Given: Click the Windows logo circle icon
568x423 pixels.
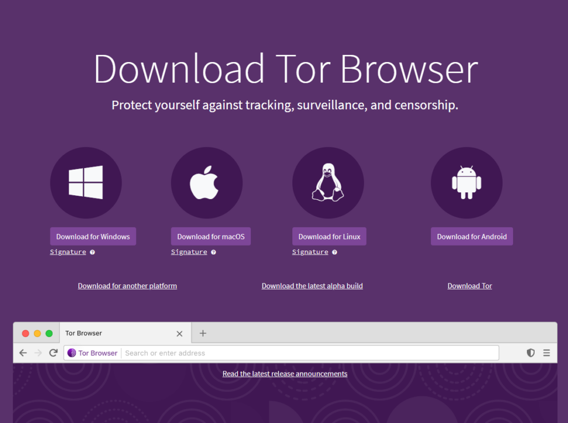Looking at the screenshot, I should [x=86, y=182].
